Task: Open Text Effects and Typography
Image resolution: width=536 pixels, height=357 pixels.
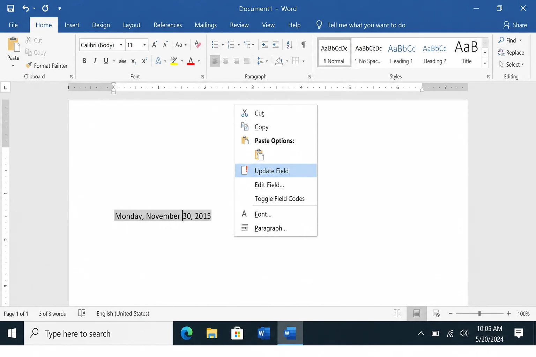Action: (x=158, y=61)
